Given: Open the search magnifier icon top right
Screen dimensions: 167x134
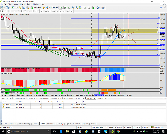Looking at the screenshot, I should click(161, 8).
